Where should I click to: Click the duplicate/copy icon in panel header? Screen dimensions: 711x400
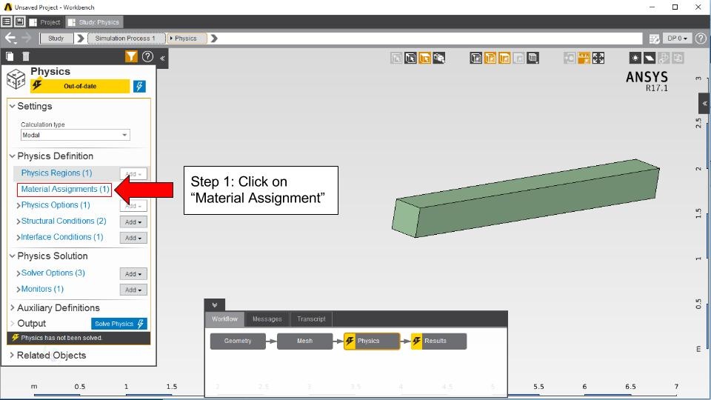pyautogui.click(x=10, y=56)
